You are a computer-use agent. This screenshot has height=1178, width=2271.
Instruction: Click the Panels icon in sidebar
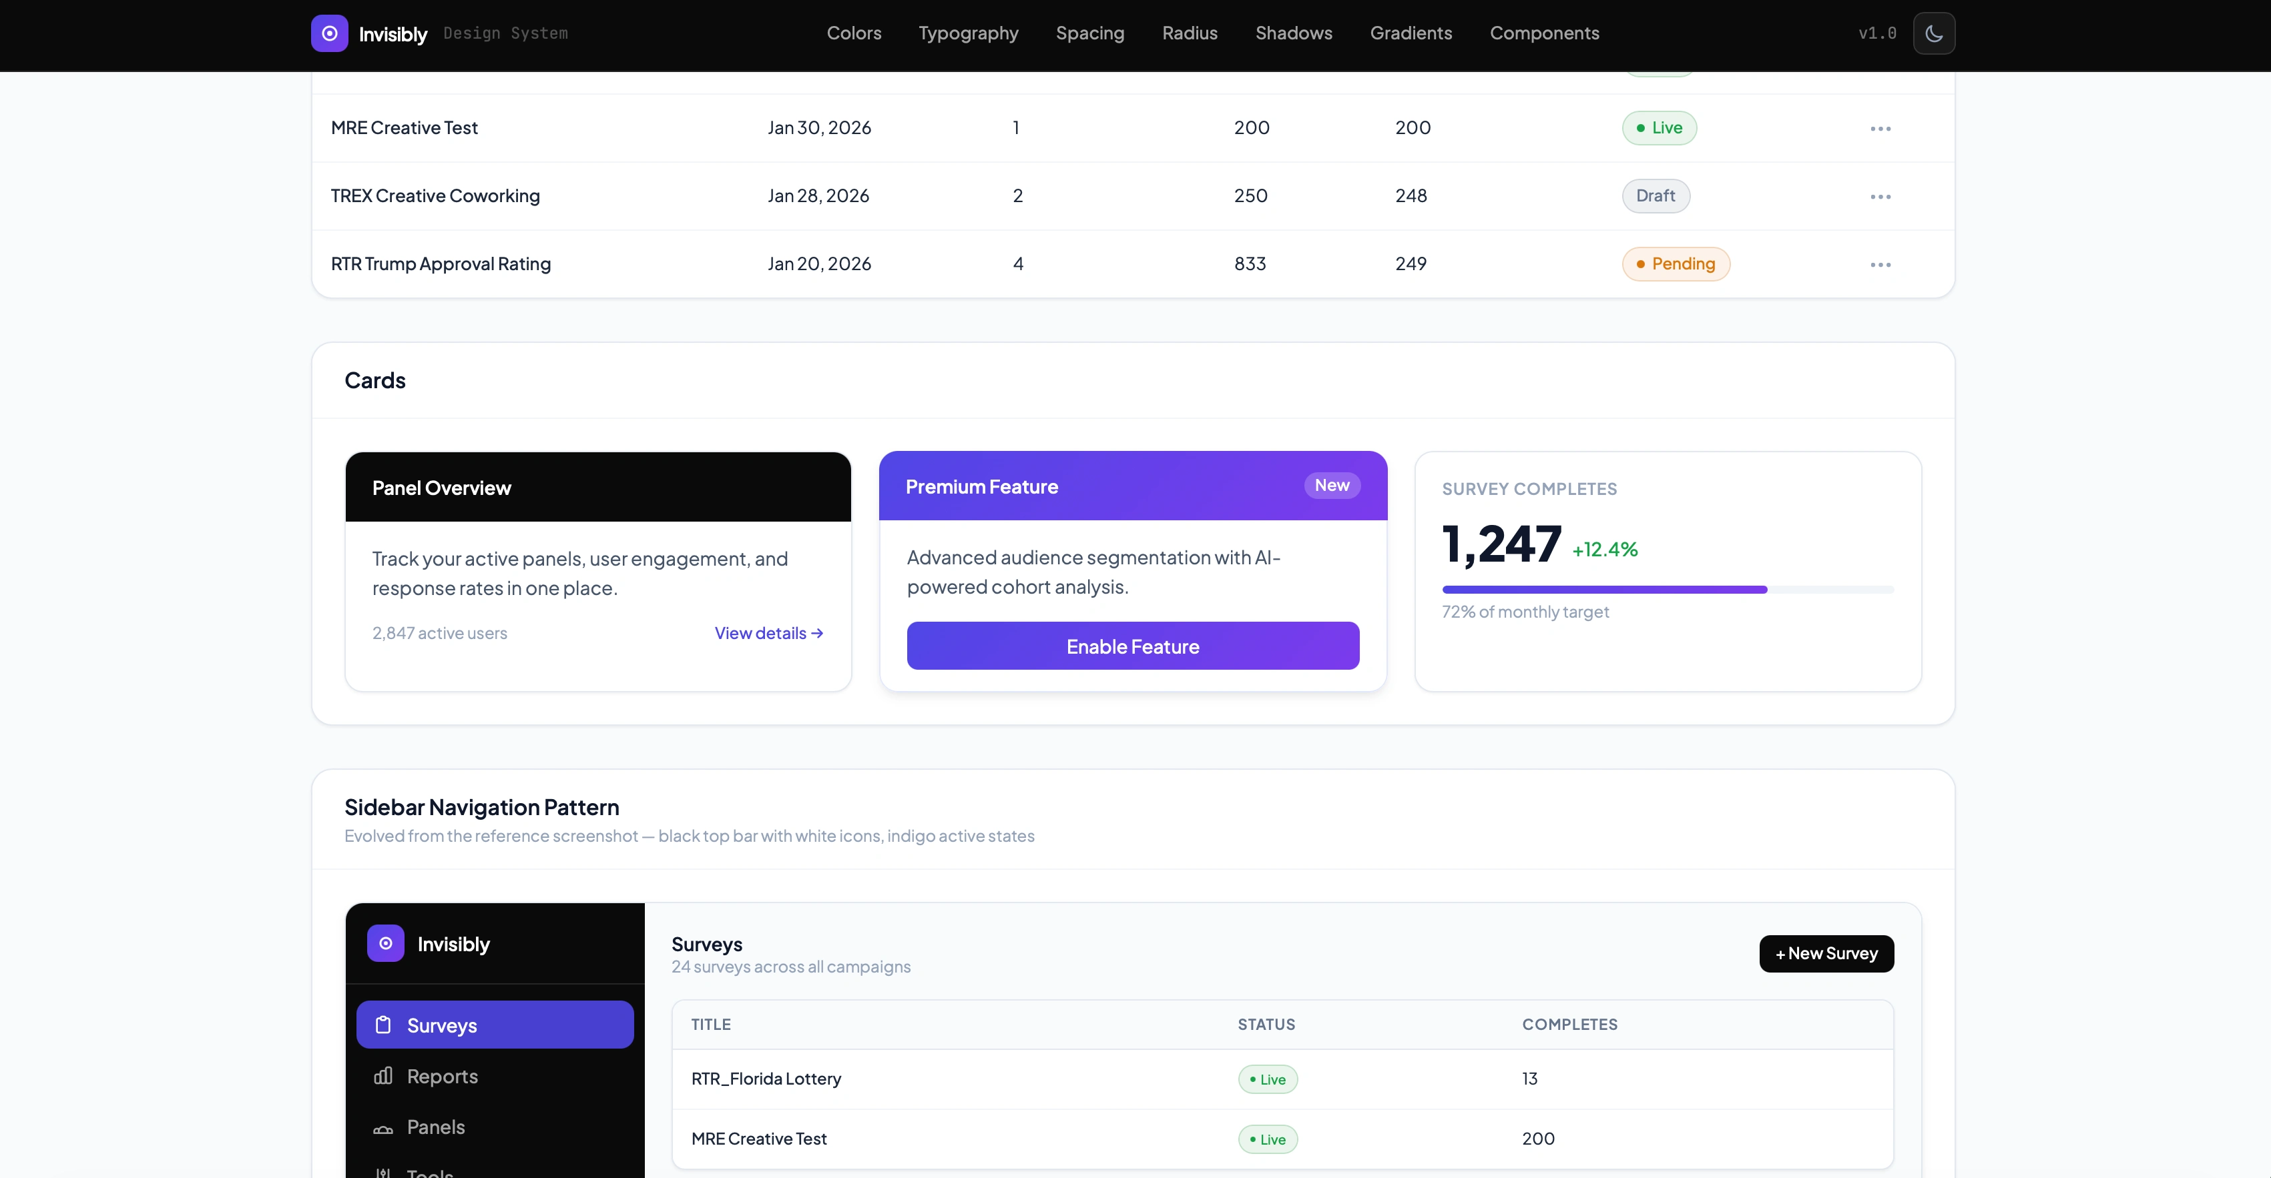pos(383,1129)
